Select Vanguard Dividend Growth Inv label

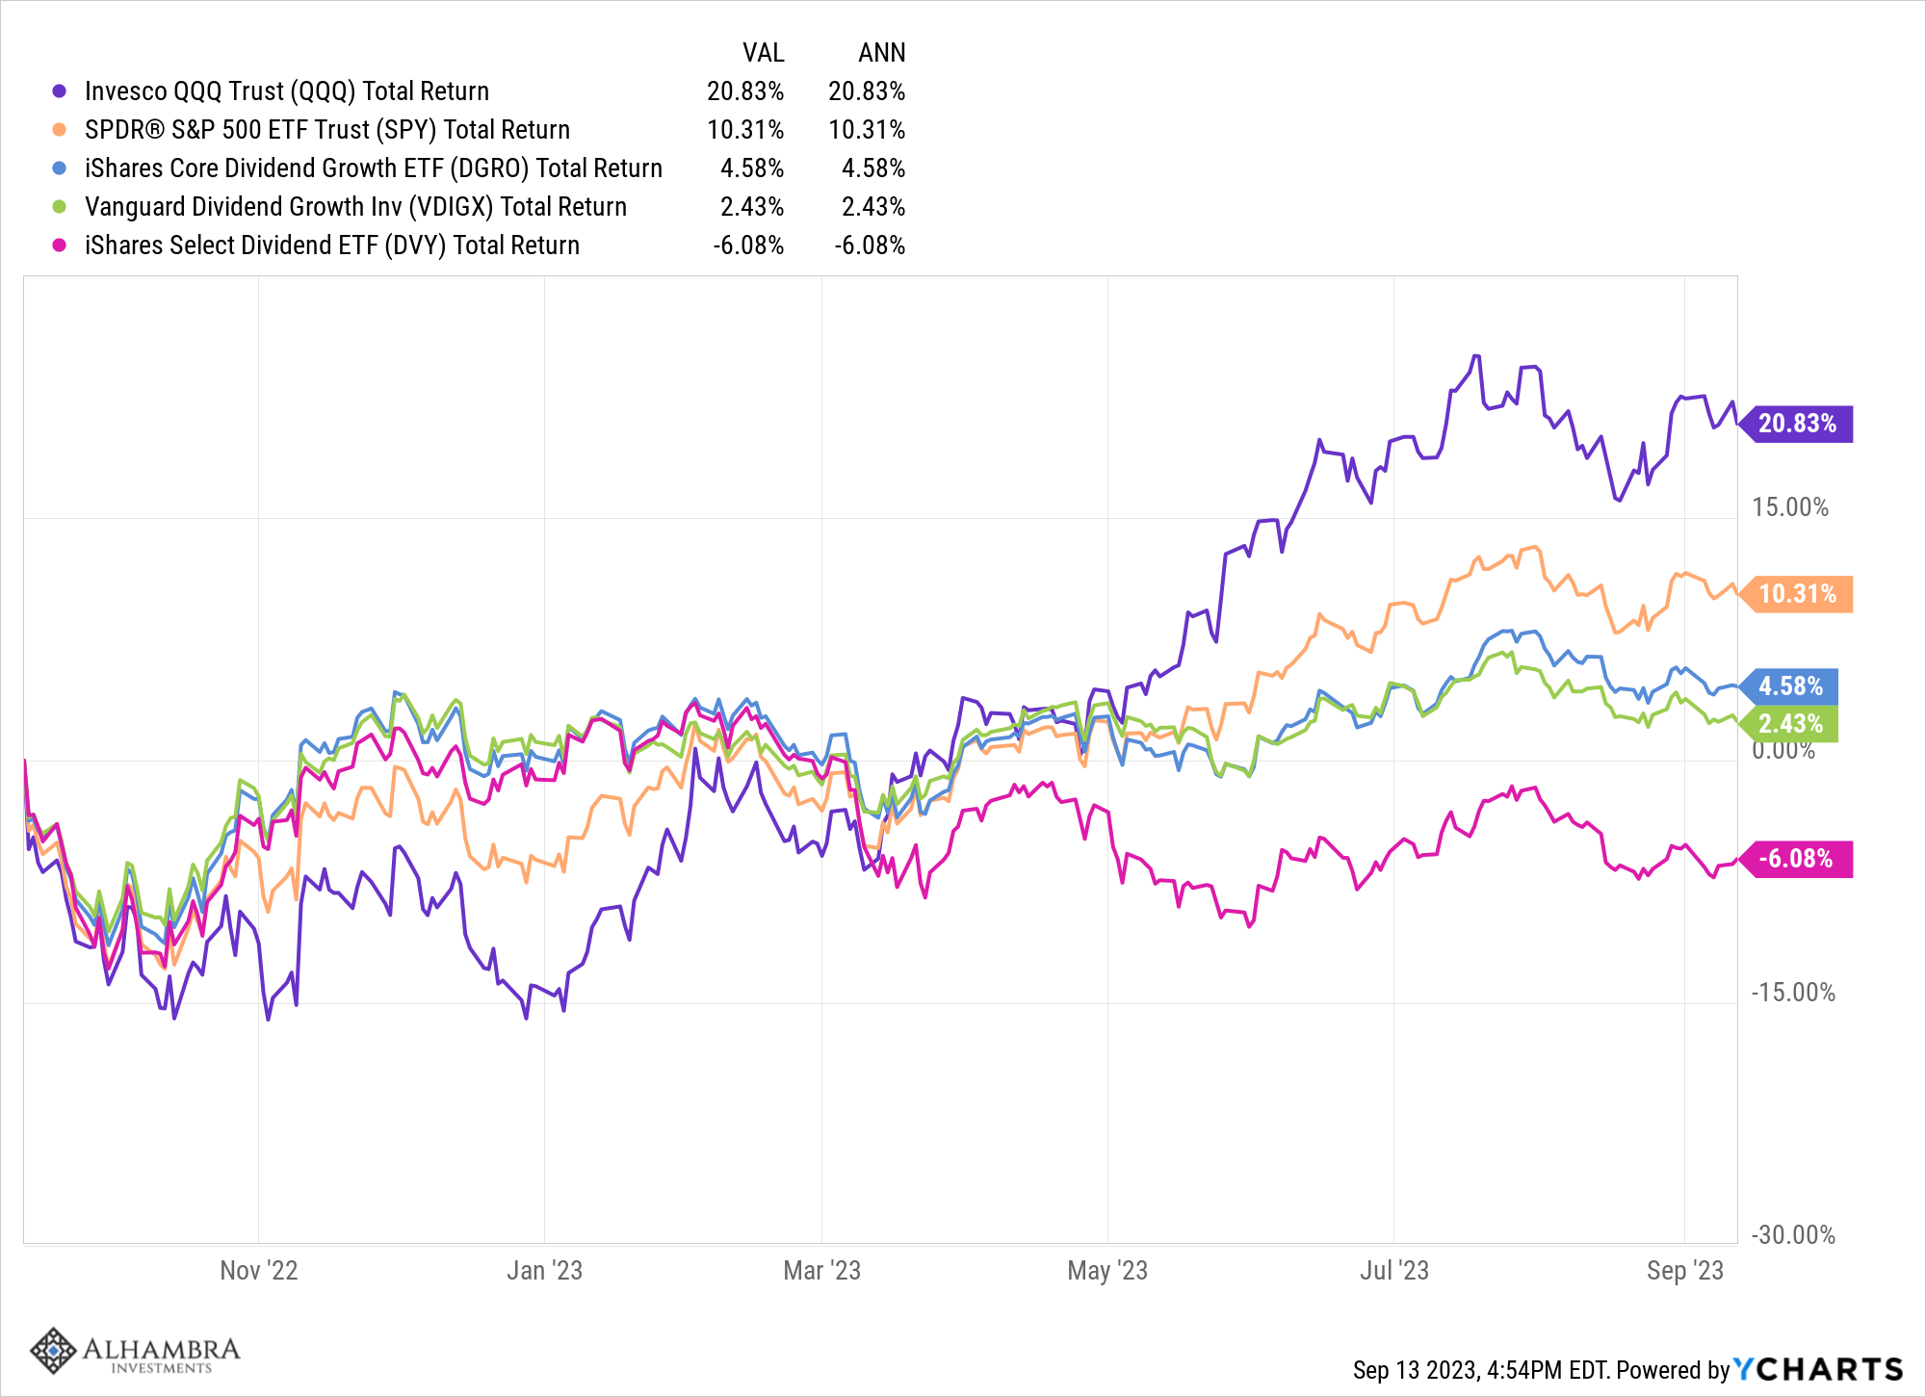point(355,207)
